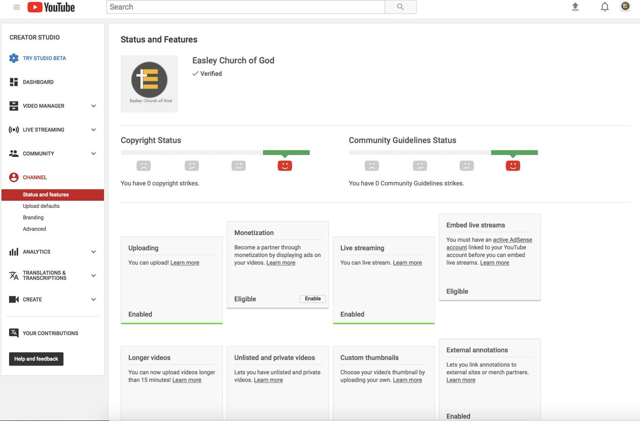Click the Dashboard icon
This screenshot has height=421, width=640.
click(14, 82)
